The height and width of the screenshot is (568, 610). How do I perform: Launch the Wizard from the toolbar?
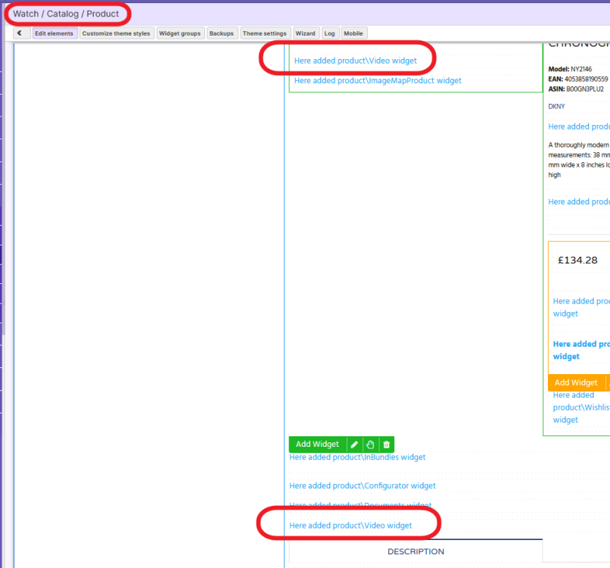click(x=305, y=33)
